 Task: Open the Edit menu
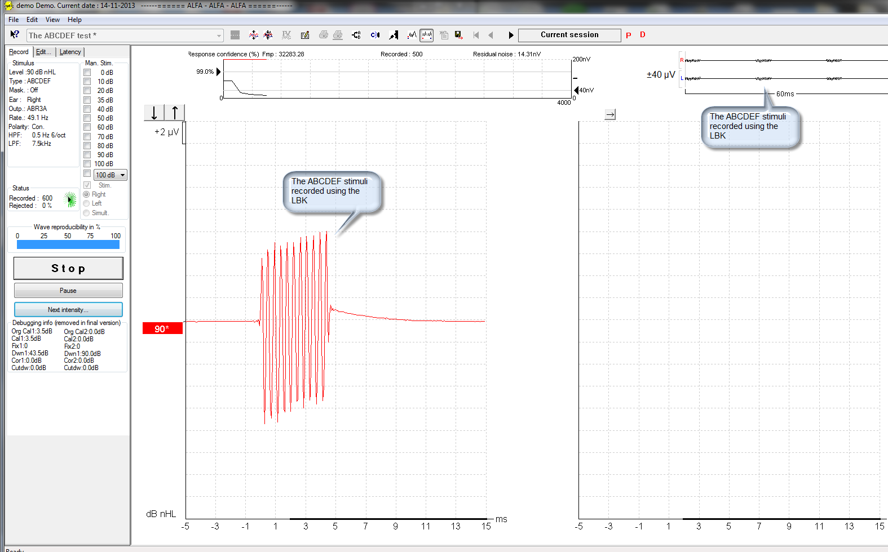[x=32, y=20]
